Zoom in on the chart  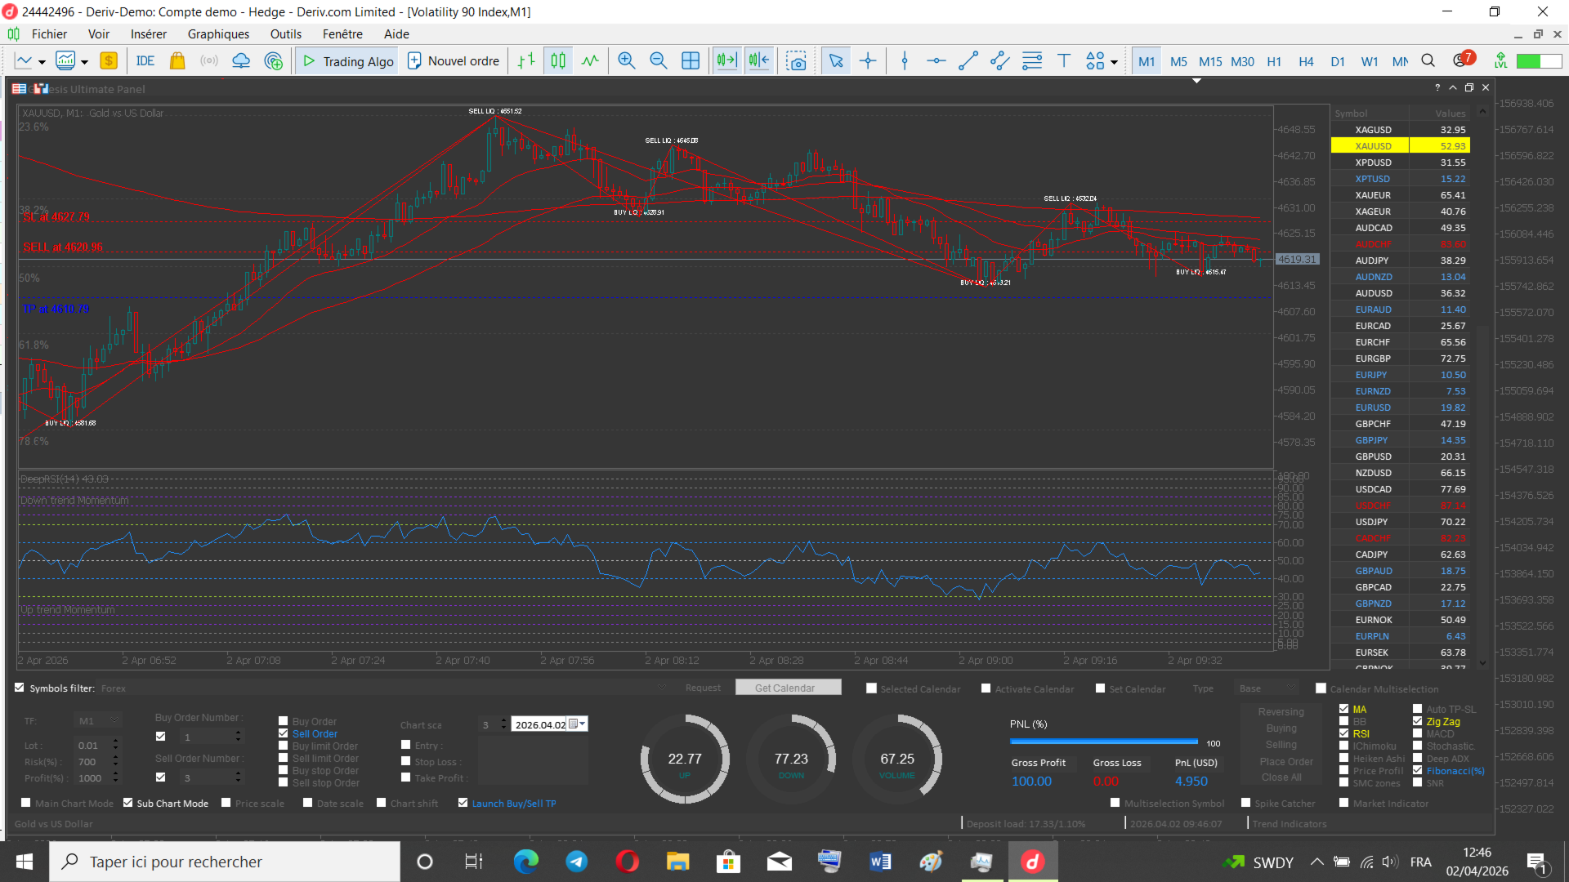click(627, 61)
